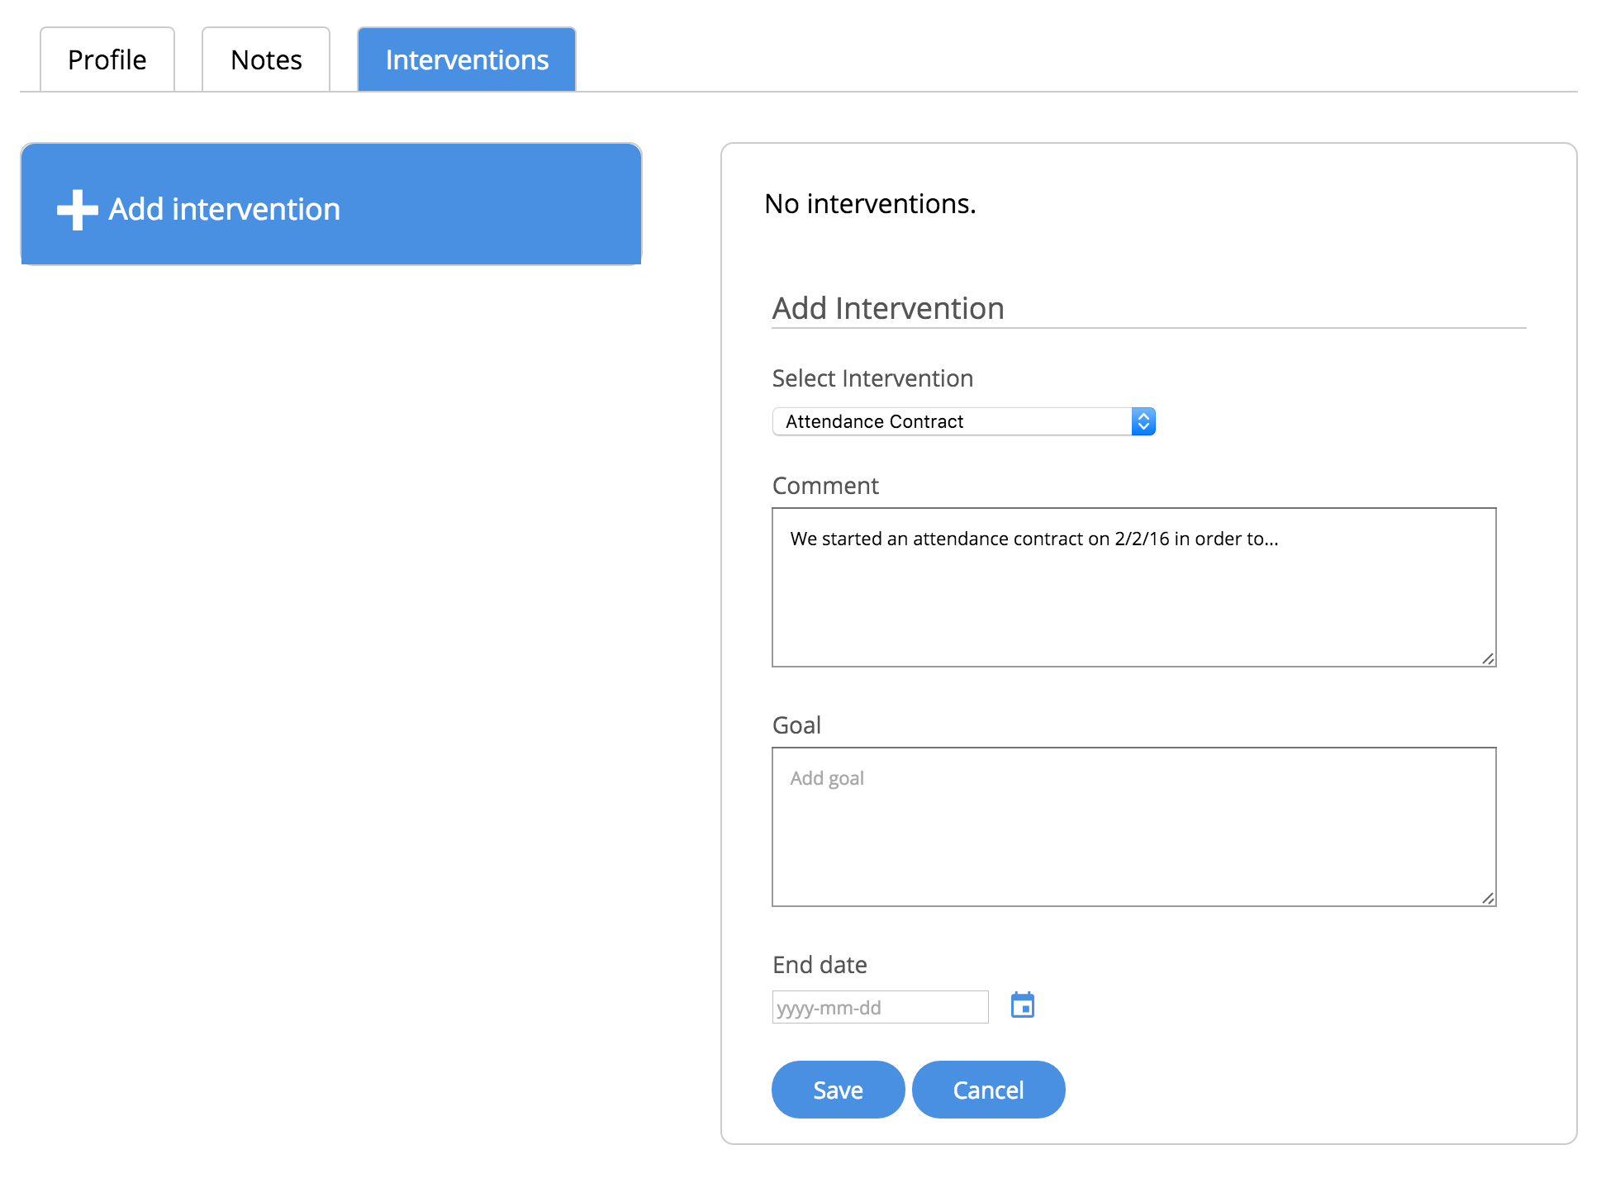
Task: Switch to the Profile tab
Action: (107, 59)
